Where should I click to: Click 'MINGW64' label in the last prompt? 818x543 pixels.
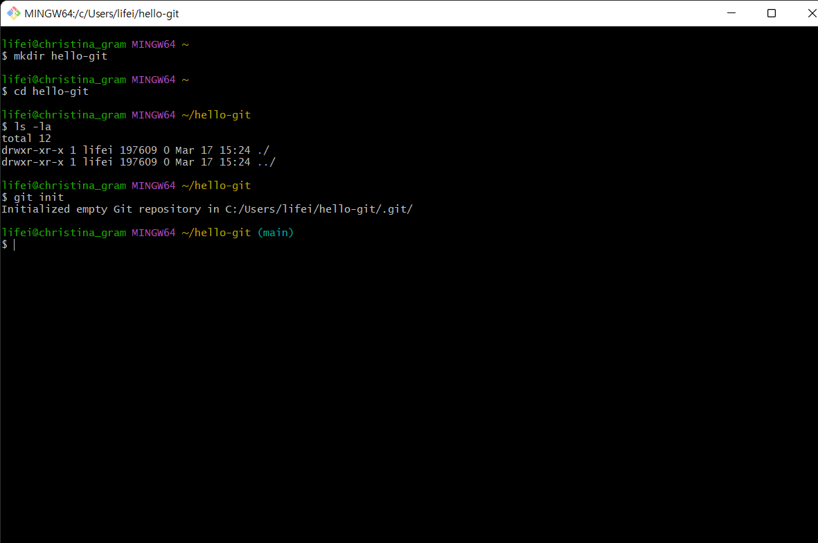(x=153, y=233)
